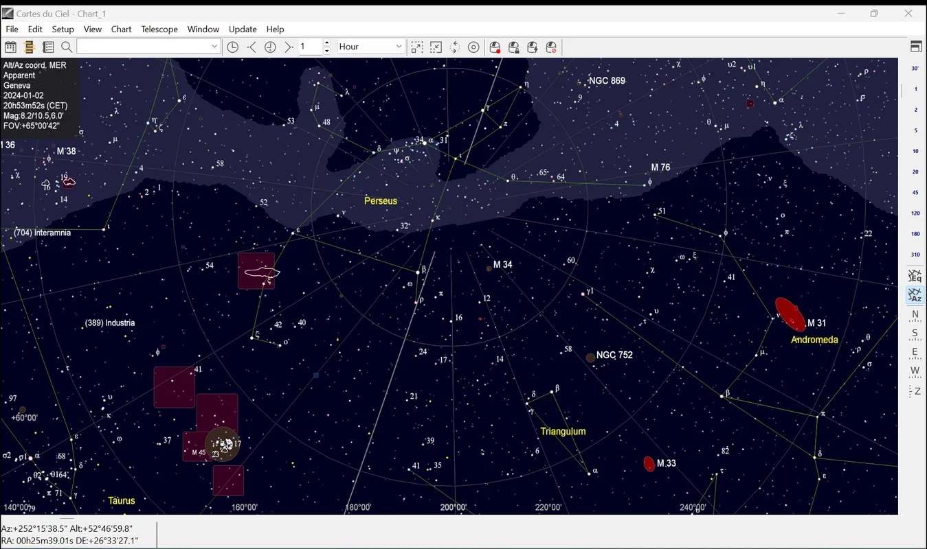Set field of view to 30'
927x549 pixels.
pos(915,68)
